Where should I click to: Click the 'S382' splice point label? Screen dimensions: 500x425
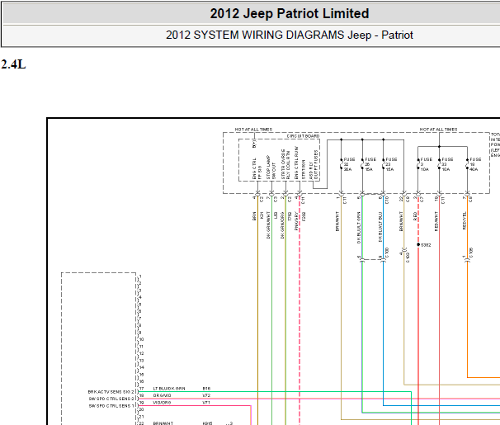(x=426, y=245)
